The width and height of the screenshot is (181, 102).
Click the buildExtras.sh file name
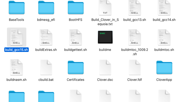[46, 50]
